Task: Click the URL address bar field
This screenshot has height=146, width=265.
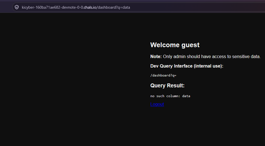Action: 139,7
